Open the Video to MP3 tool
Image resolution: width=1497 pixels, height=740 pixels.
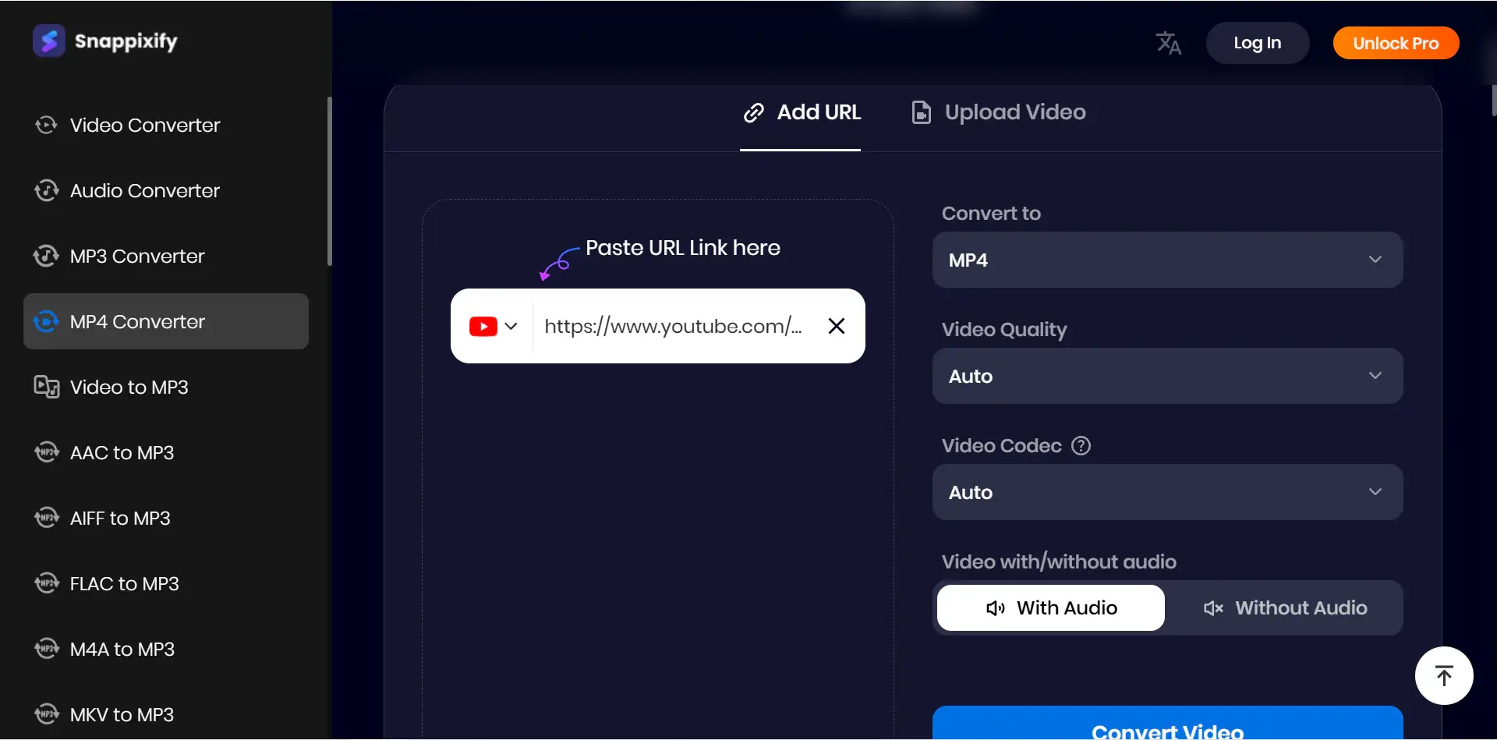coord(128,387)
